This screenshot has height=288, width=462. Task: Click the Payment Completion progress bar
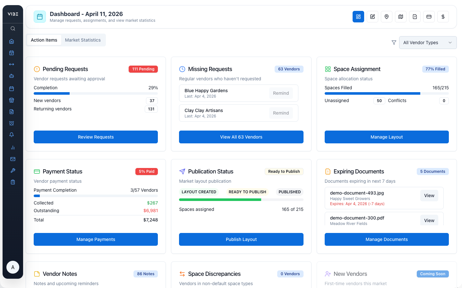(x=96, y=196)
